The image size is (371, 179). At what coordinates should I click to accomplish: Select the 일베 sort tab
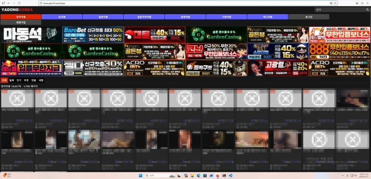click(x=12, y=80)
